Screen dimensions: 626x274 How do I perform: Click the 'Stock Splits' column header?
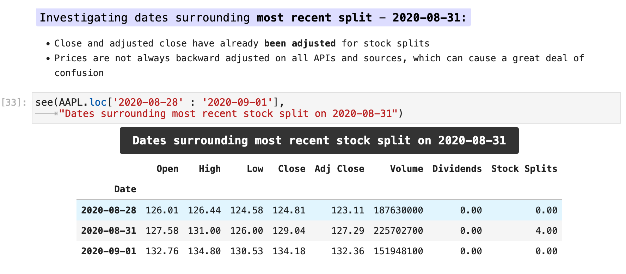point(524,169)
